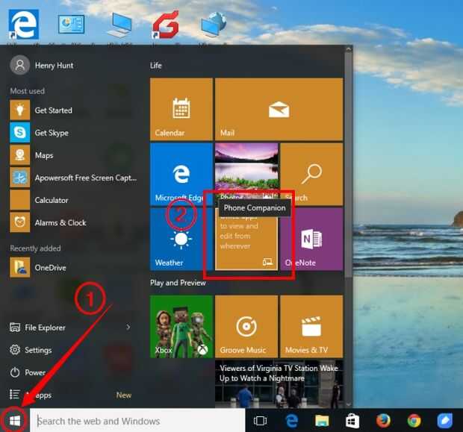
Task: Expand the File Explorer jump list arrow
Action: [128, 327]
